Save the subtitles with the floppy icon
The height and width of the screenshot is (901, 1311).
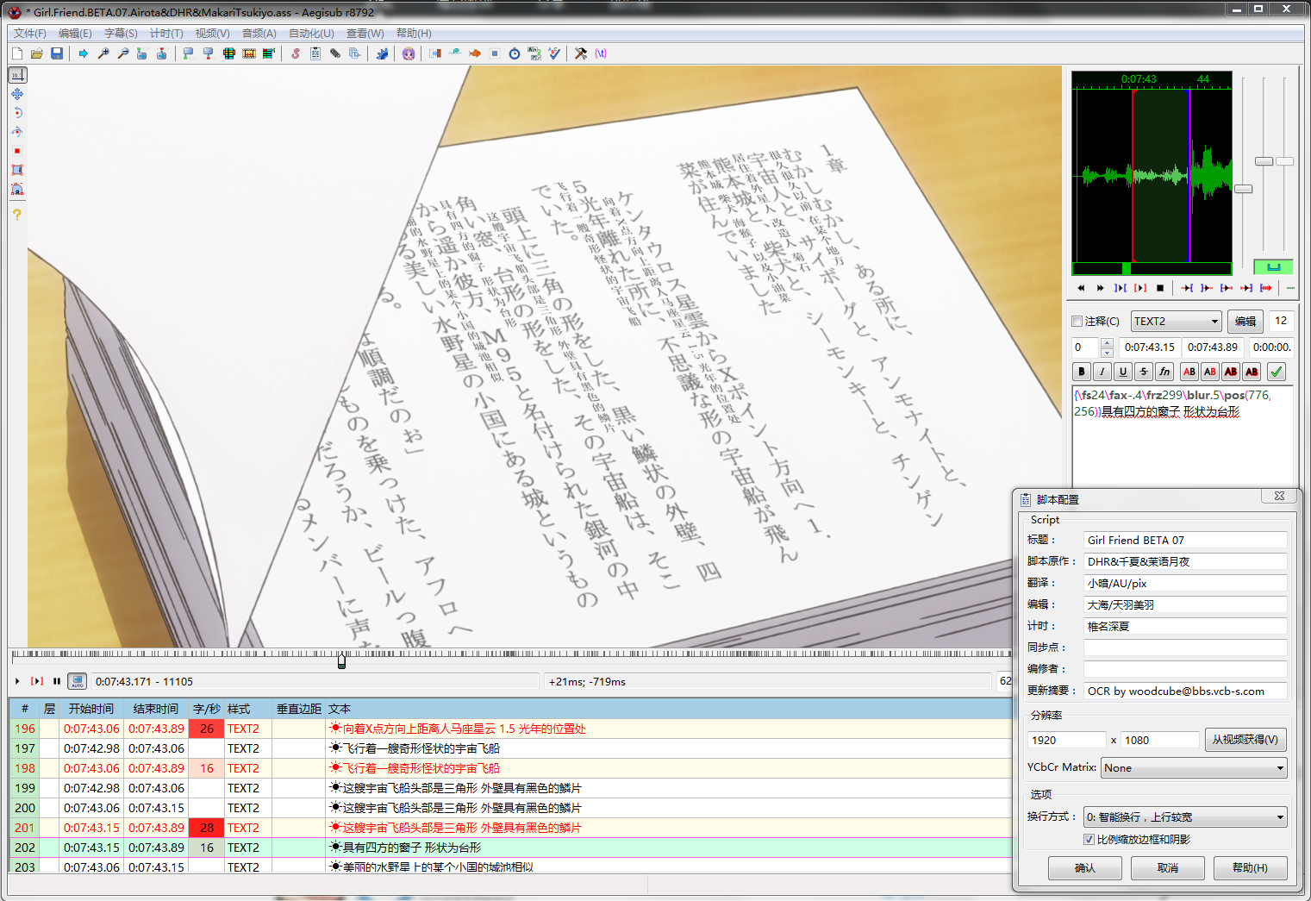pyautogui.click(x=57, y=53)
